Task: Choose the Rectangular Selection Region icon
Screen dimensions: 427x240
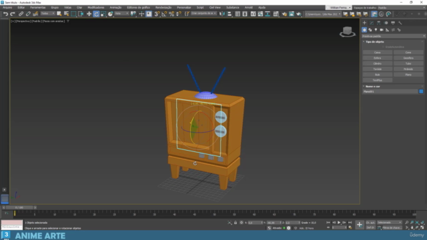Action: tap(73, 14)
